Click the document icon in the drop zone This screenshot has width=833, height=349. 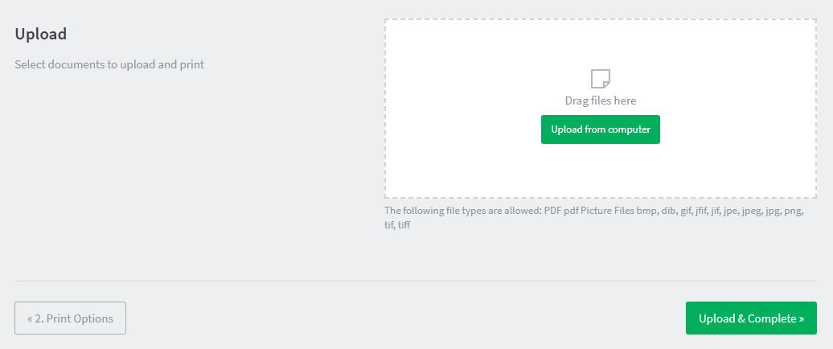point(601,78)
